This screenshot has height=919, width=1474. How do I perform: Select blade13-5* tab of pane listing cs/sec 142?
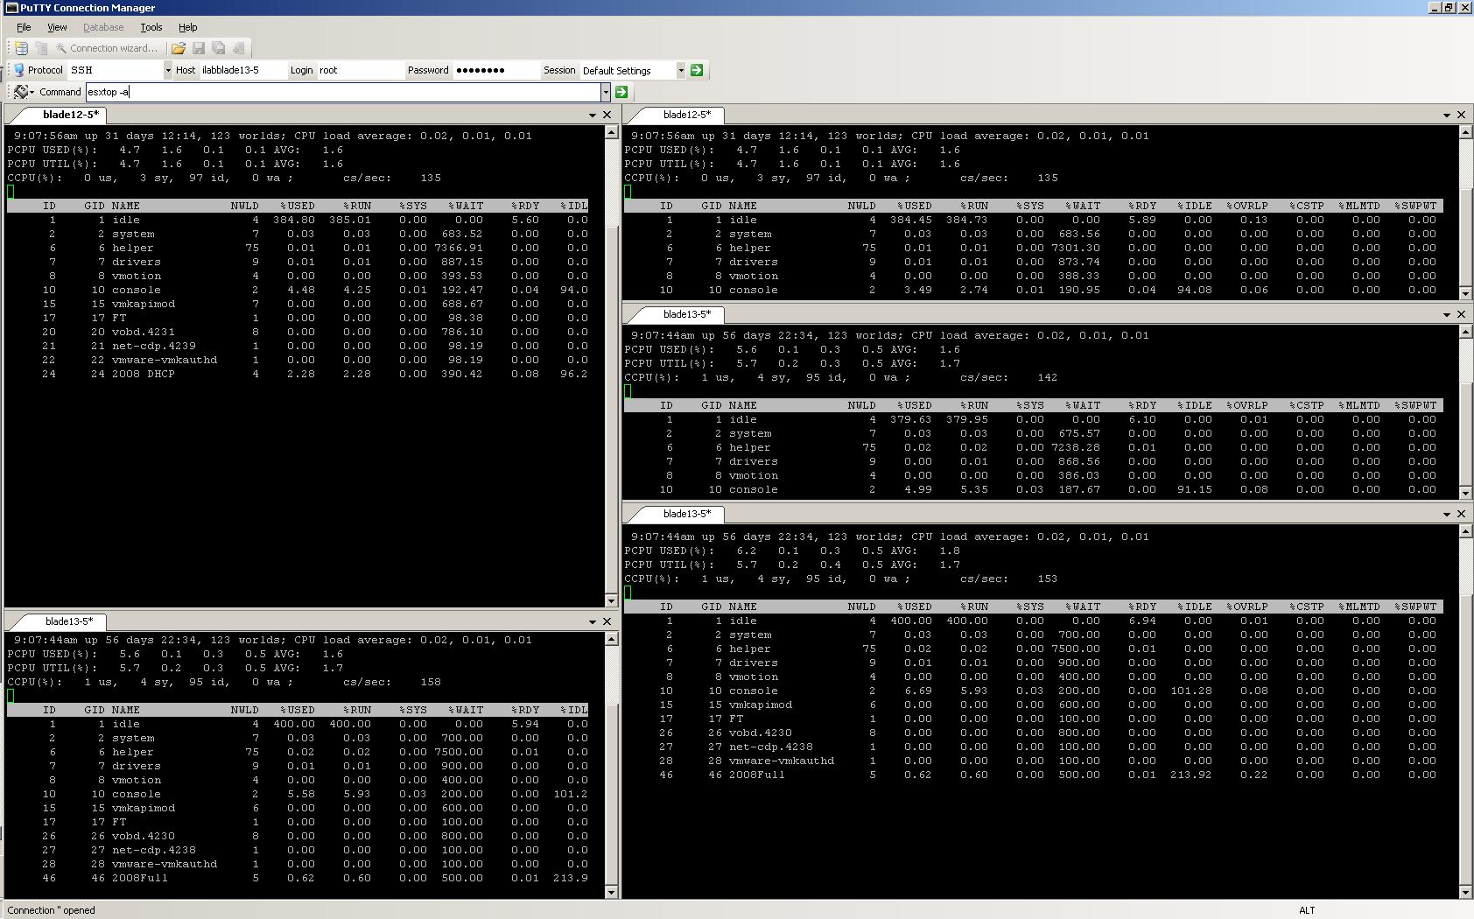tap(686, 314)
